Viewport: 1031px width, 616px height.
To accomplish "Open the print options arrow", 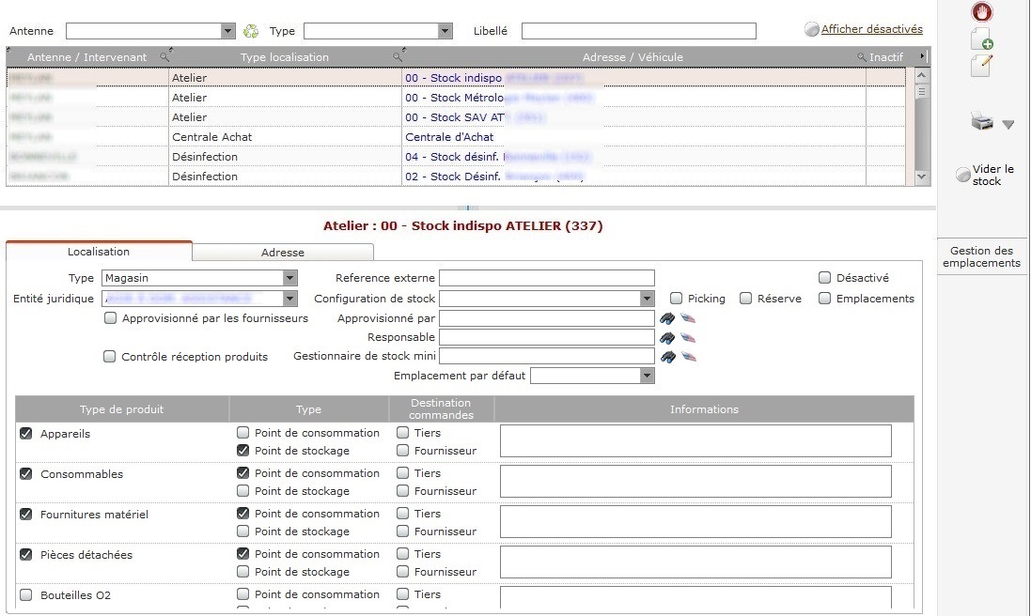I will coord(1008,124).
